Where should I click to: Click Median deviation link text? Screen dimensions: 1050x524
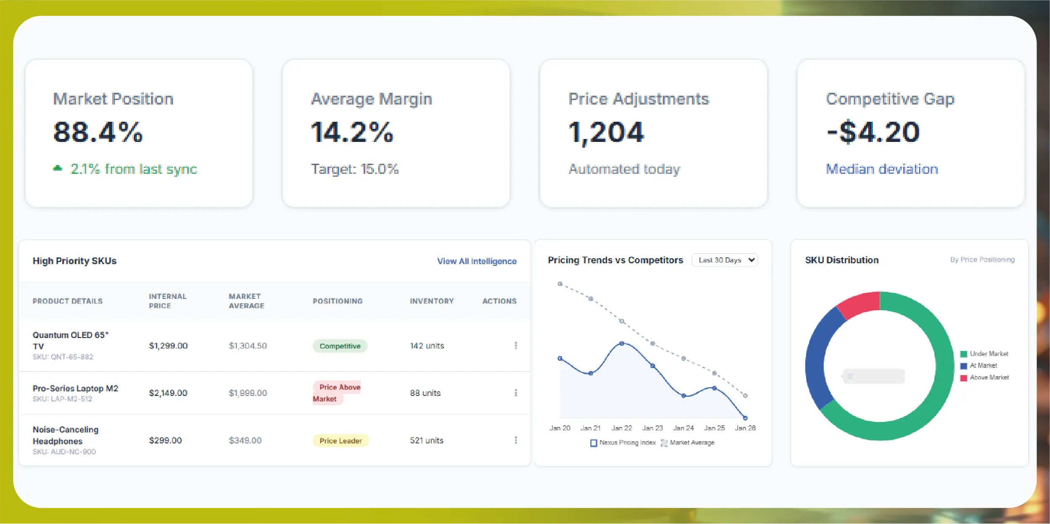click(882, 169)
